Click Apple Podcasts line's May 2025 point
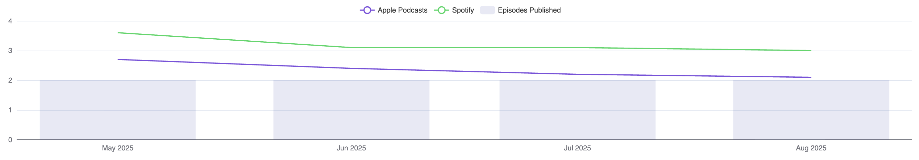The image size is (919, 160). point(118,60)
